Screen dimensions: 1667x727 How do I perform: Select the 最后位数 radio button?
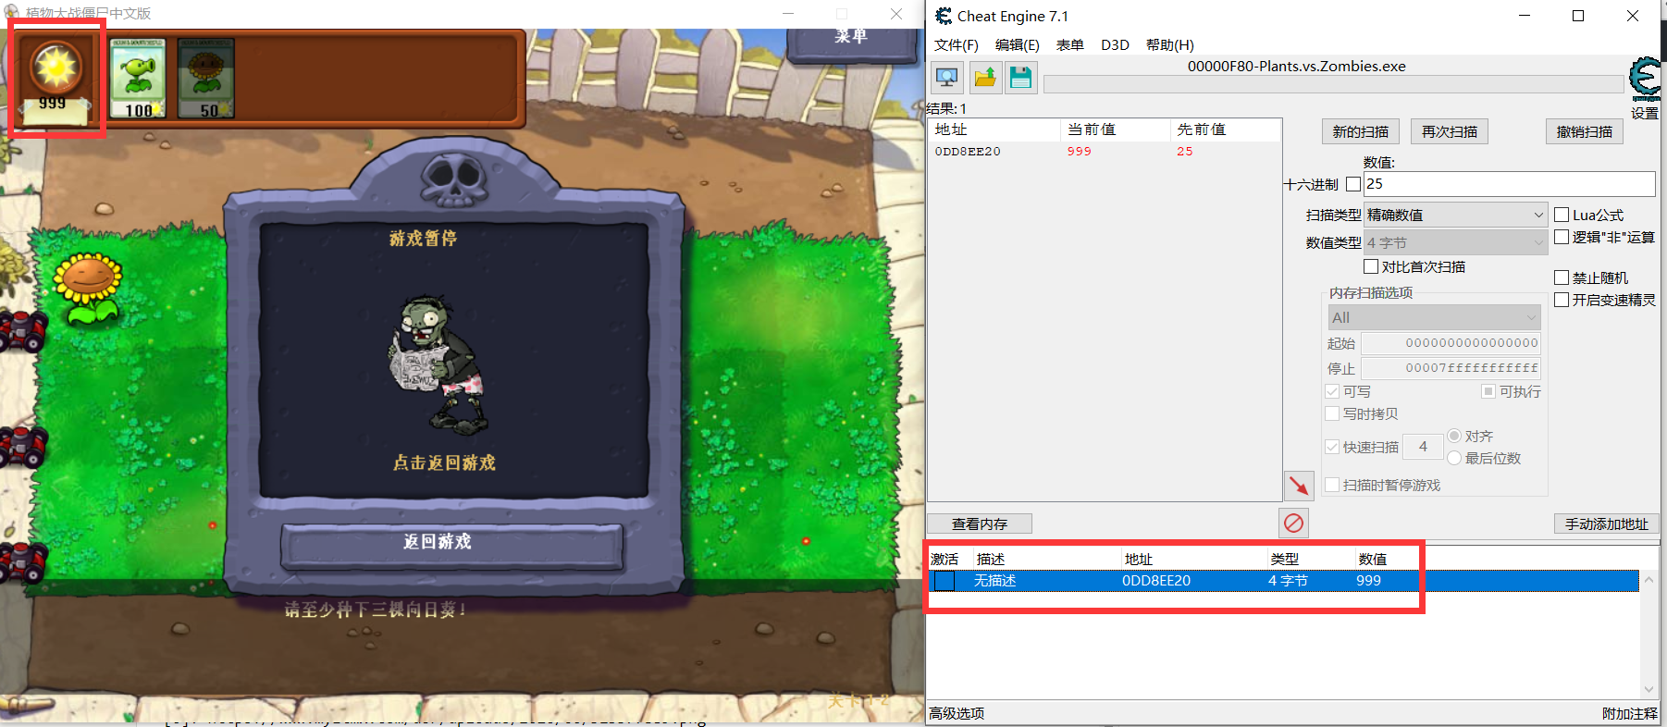tap(1454, 458)
